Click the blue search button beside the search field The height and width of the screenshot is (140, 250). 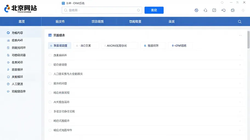[x=154, y=10]
